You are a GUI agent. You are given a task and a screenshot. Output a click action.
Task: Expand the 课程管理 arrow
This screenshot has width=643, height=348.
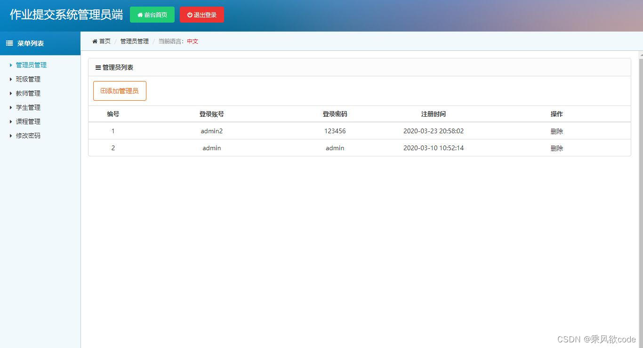(11, 121)
